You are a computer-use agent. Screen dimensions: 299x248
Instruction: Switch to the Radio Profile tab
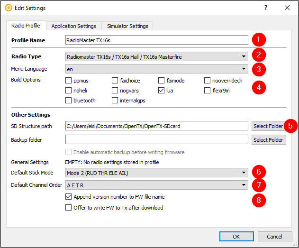(x=26, y=26)
